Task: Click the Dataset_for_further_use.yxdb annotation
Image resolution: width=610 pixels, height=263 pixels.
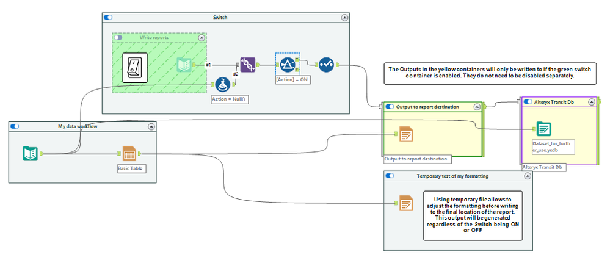Action: [553, 146]
